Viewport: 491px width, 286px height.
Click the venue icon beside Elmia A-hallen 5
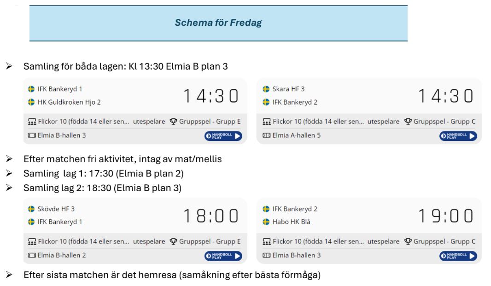point(267,135)
